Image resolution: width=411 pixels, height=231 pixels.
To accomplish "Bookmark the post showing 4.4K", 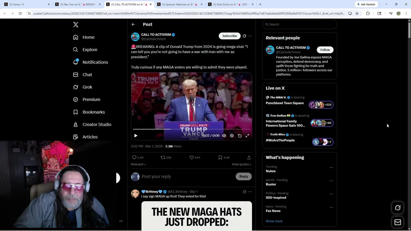I will [x=220, y=158].
